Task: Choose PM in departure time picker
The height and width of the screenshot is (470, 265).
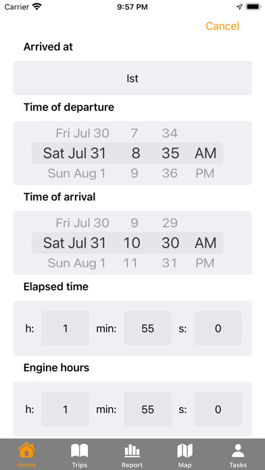Action: [205, 174]
